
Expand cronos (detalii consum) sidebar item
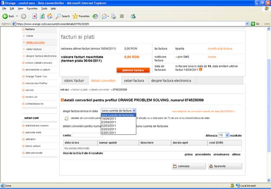pos(24,63)
